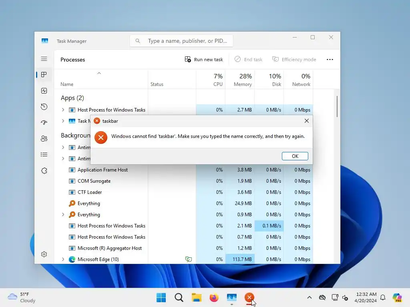Open the three-dot more options menu
Image resolution: width=410 pixels, height=307 pixels.
[330, 60]
